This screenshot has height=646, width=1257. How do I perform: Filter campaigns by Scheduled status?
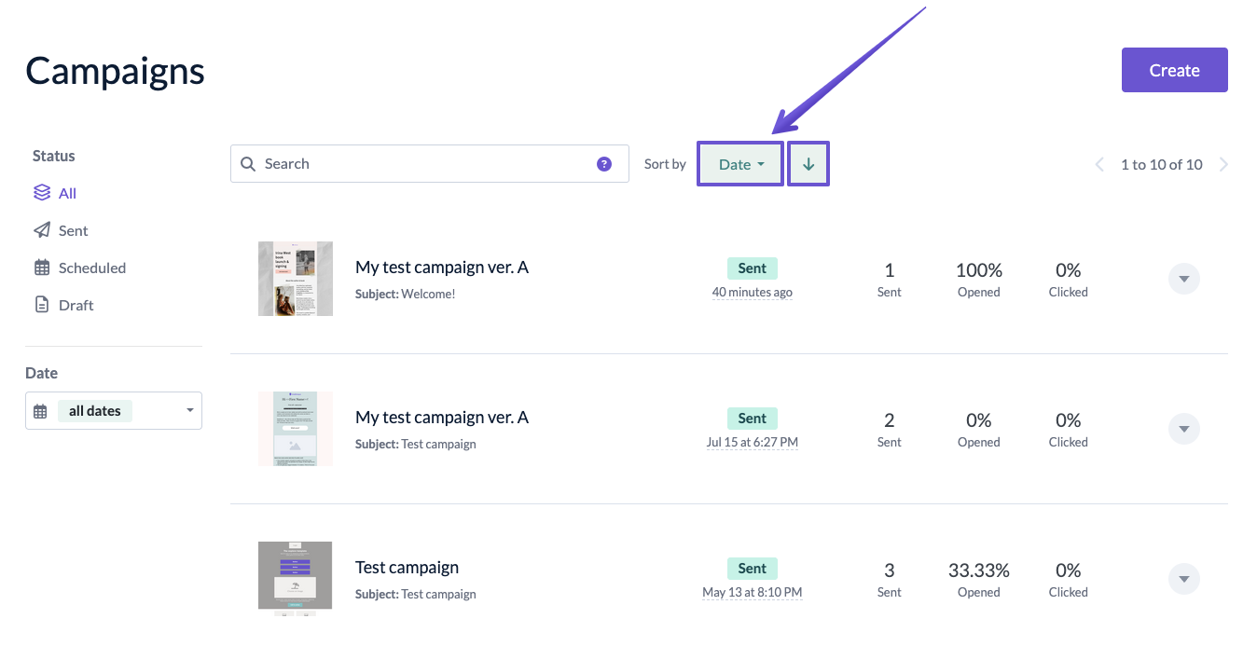click(x=91, y=268)
